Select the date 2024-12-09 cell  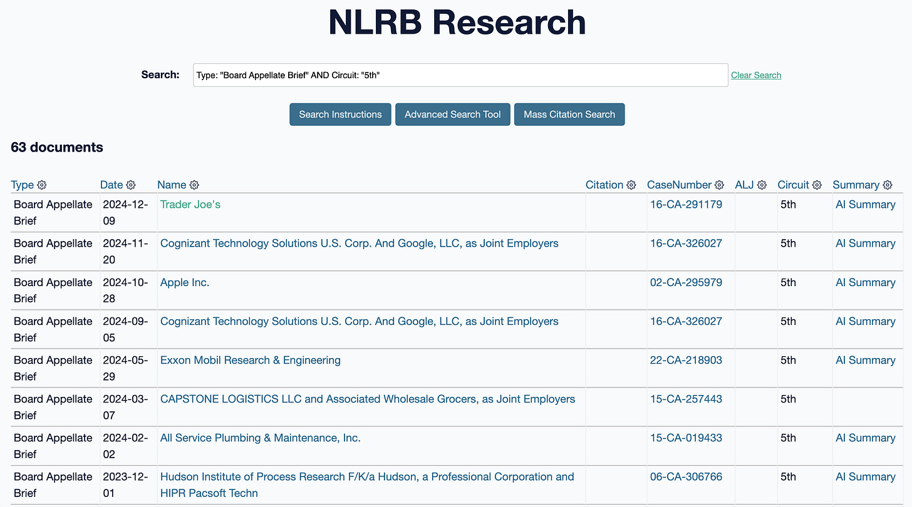[x=128, y=213]
